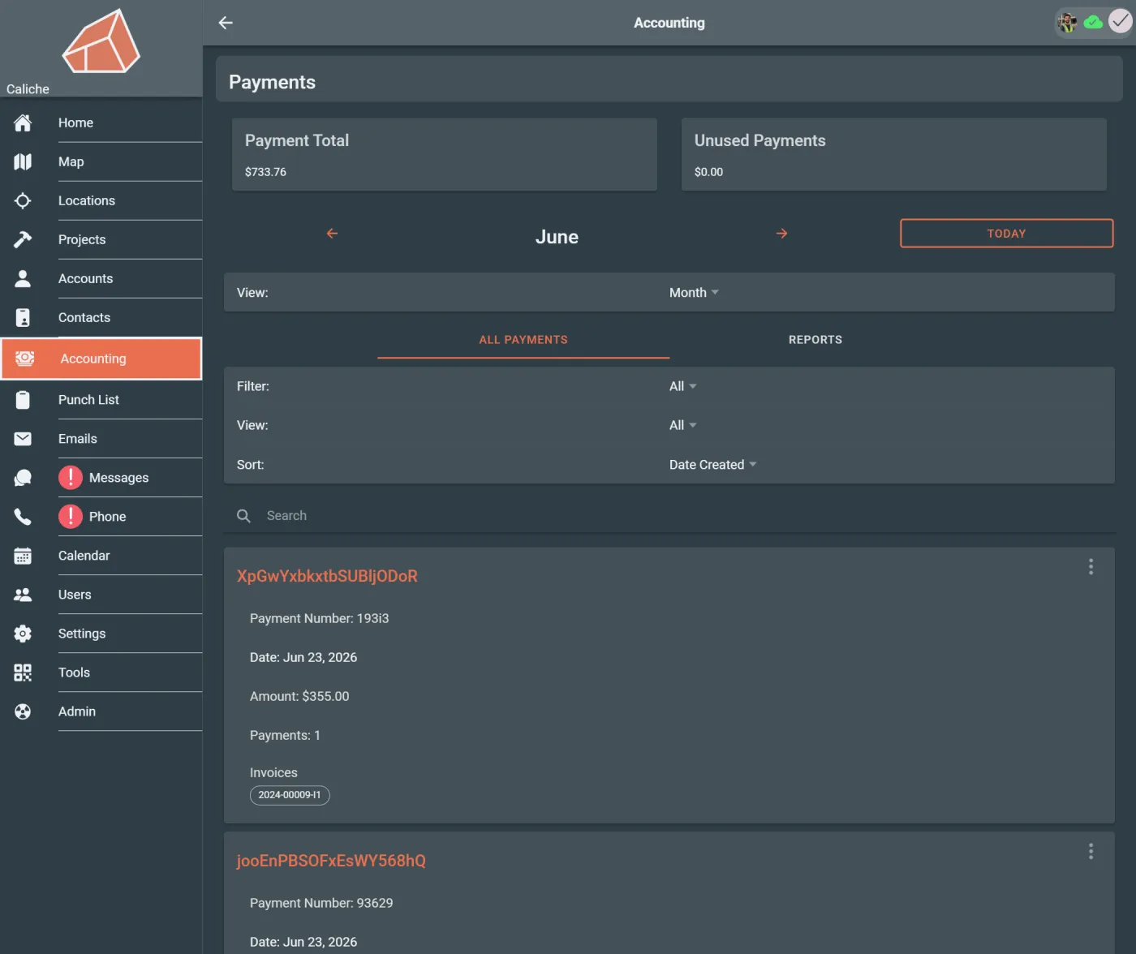
Task: Open the Filter All dropdown
Action: tap(683, 386)
